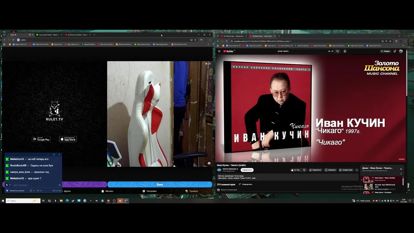Switch to Иван Кучин - Чикаго tab

262,36
